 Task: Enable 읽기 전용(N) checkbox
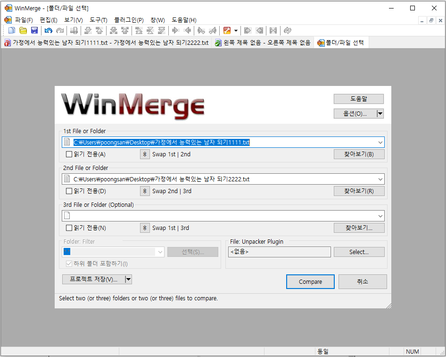[x=69, y=228]
